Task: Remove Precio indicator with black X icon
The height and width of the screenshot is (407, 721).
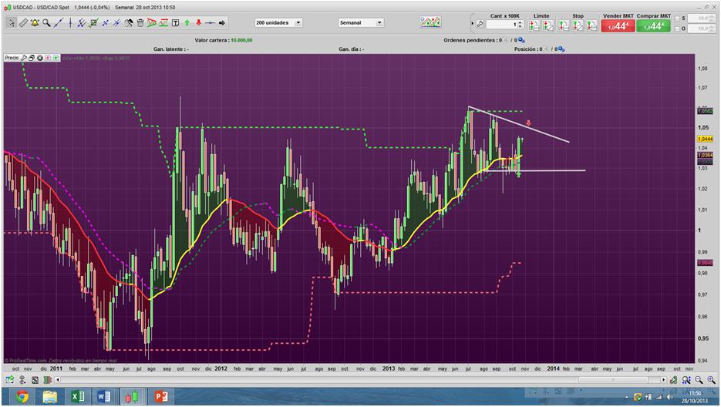Action: point(40,58)
